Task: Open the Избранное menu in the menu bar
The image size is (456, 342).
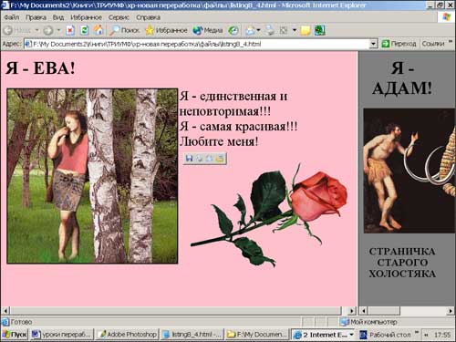Action: pyautogui.click(x=86, y=17)
